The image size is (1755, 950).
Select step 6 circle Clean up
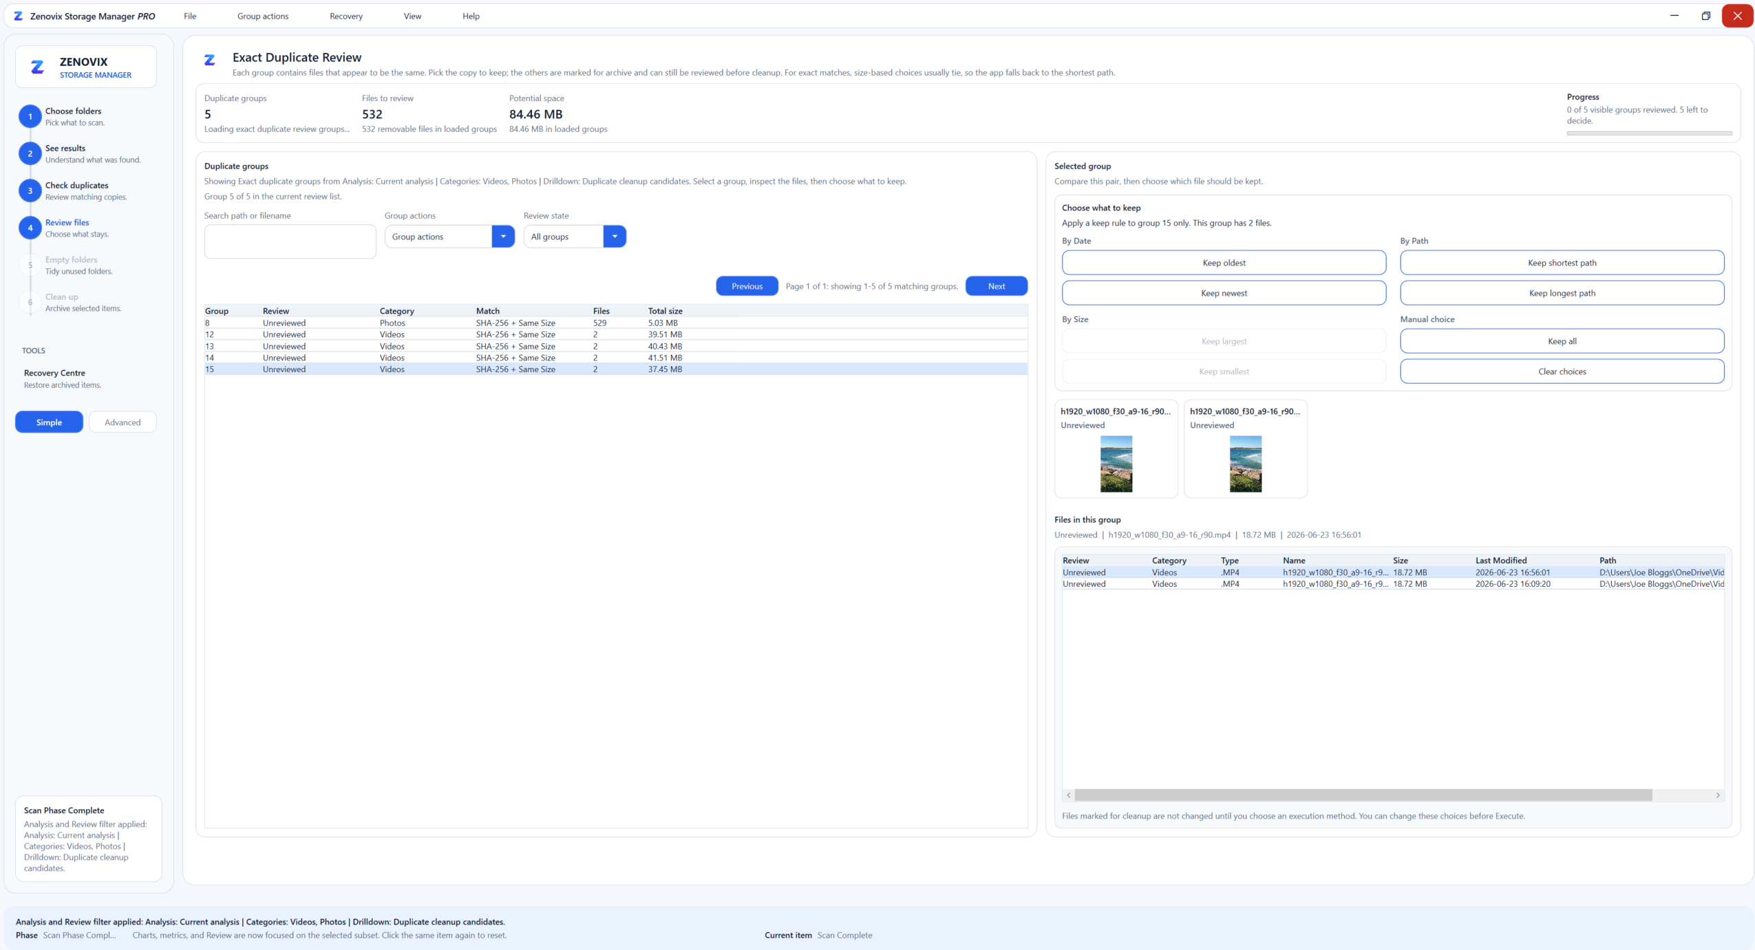(30, 302)
